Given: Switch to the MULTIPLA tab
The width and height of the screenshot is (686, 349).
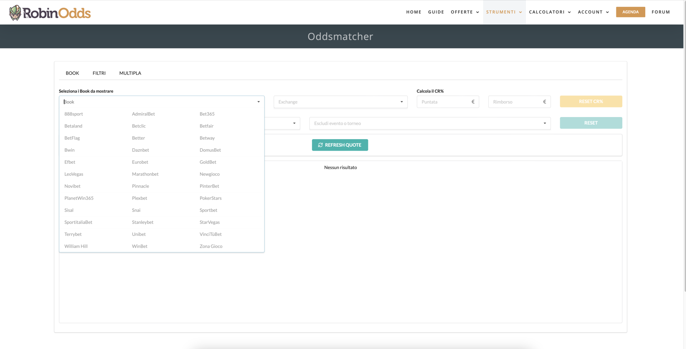Looking at the screenshot, I should tap(130, 73).
